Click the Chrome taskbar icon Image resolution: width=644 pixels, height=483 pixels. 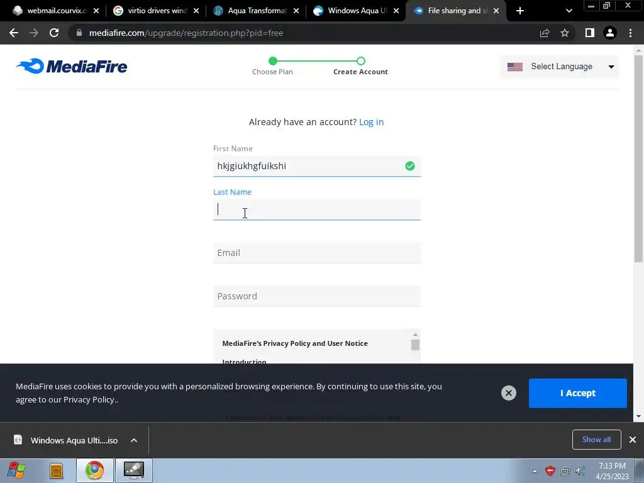coord(94,470)
